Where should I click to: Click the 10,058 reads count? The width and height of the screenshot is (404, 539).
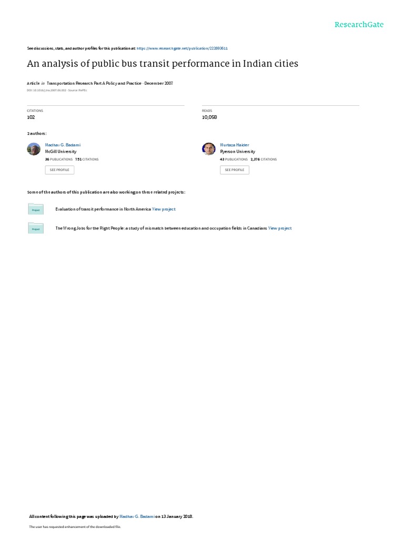click(209, 117)
